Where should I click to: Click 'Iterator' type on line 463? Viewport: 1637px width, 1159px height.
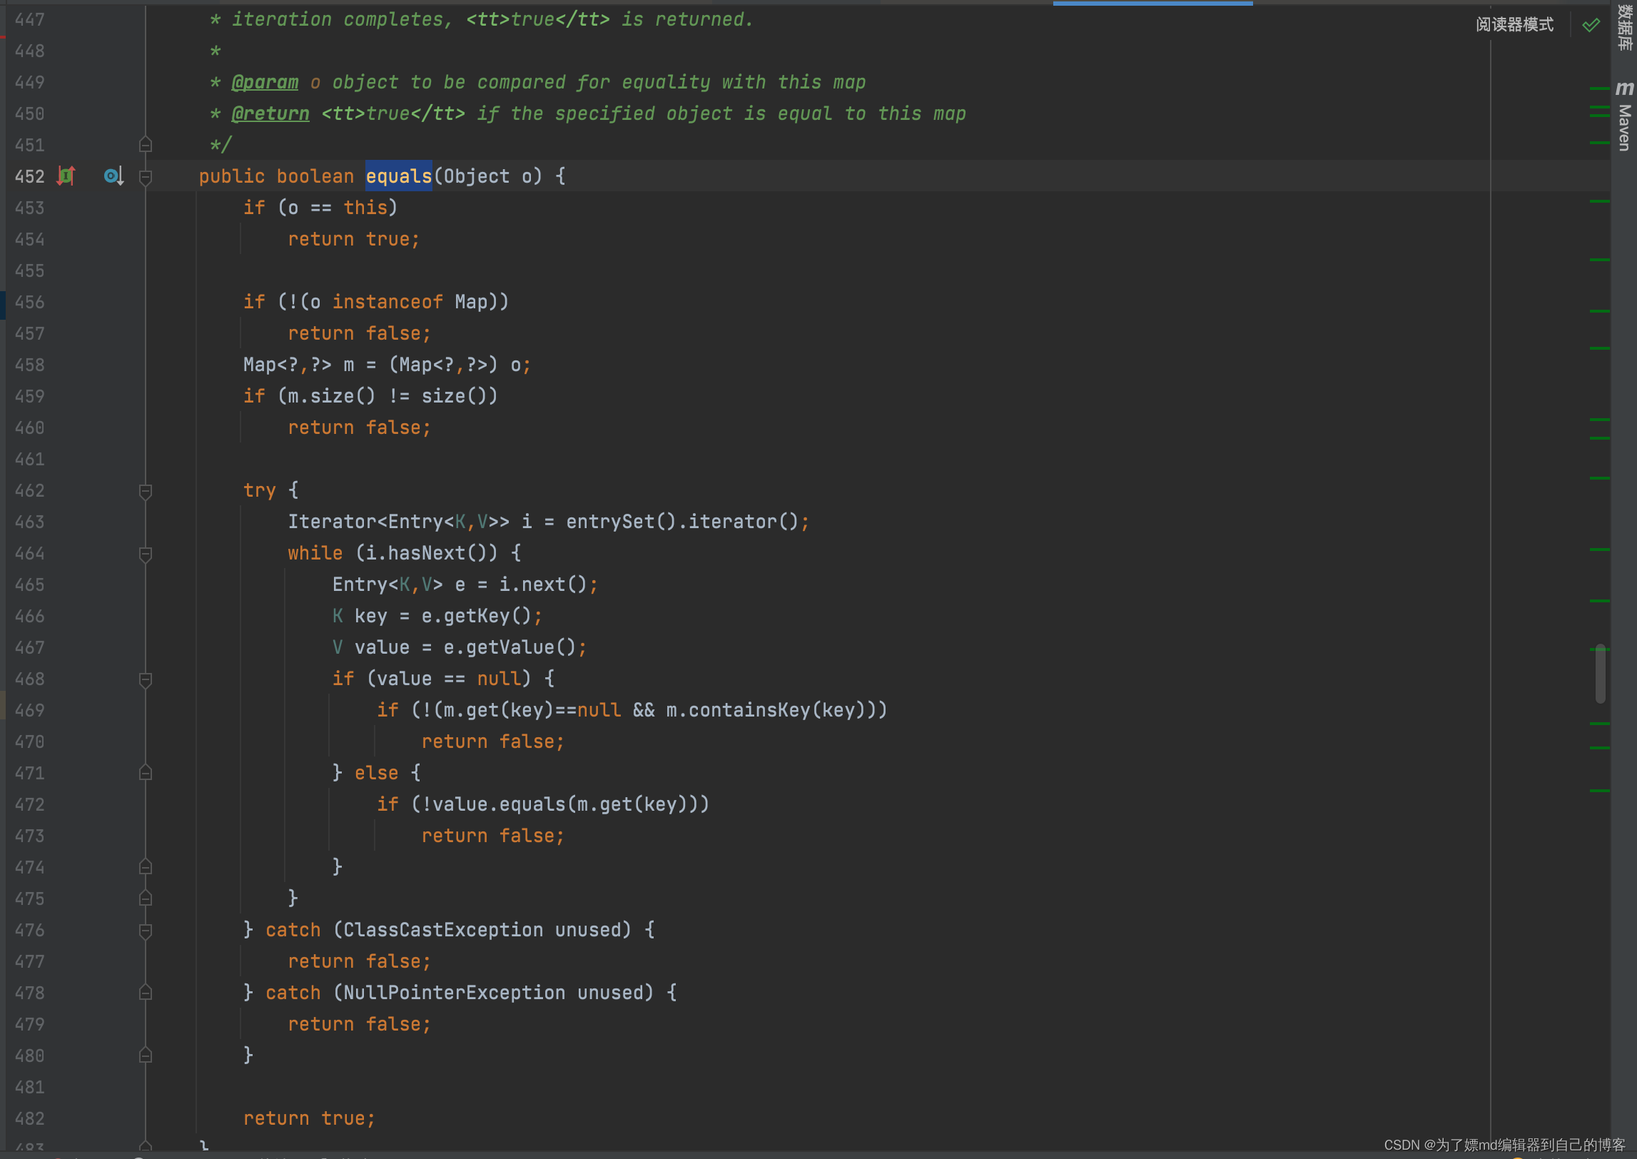332,522
